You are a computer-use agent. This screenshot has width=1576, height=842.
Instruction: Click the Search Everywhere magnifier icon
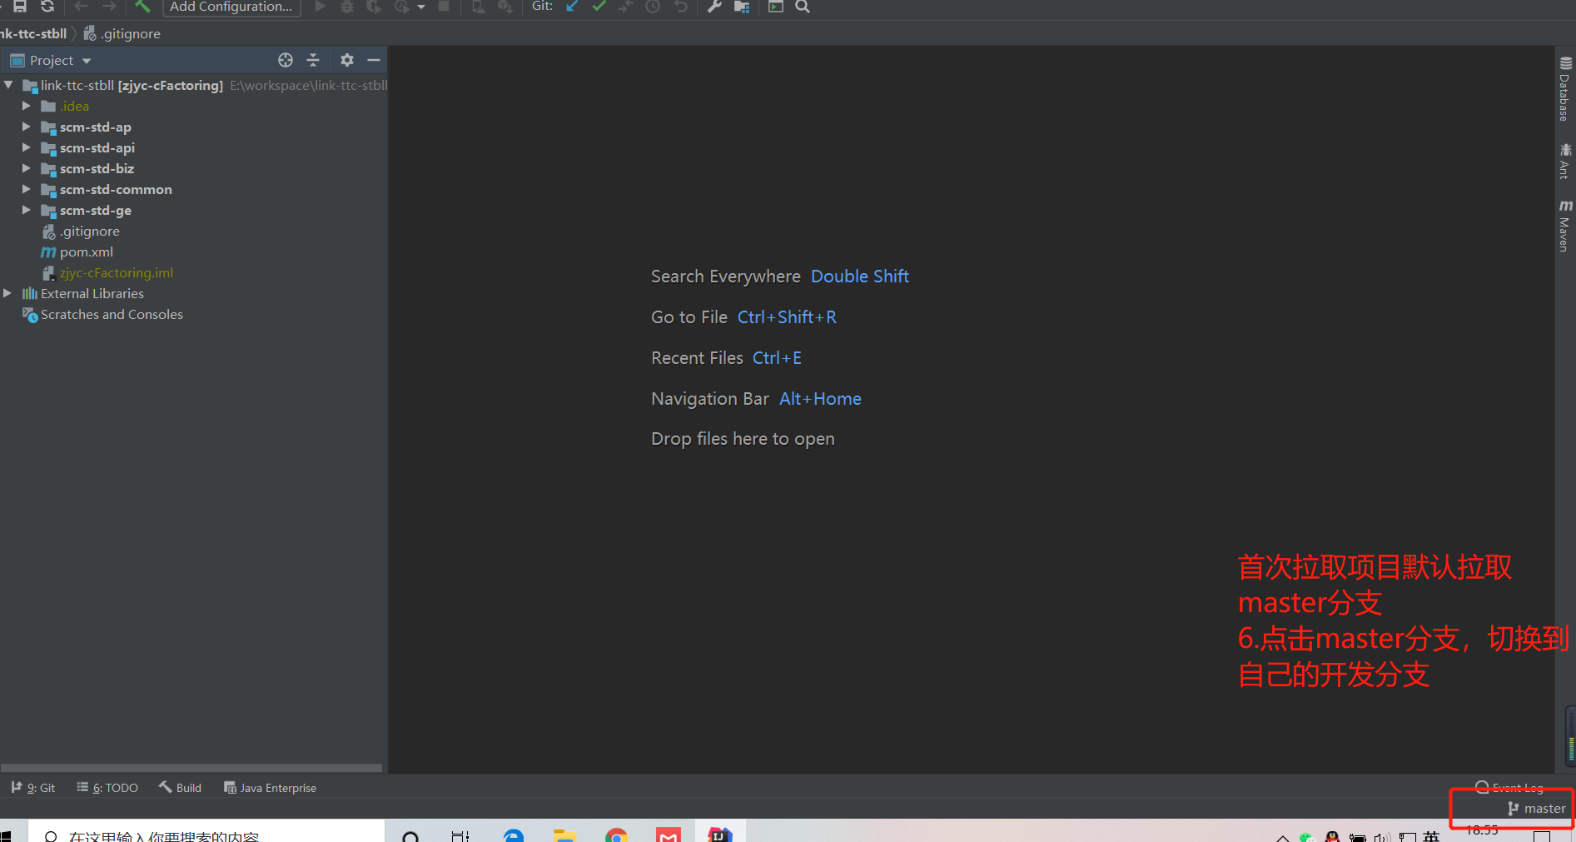click(803, 6)
